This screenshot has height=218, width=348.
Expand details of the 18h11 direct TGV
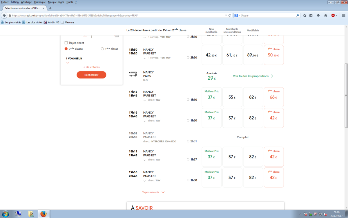click(x=145, y=160)
